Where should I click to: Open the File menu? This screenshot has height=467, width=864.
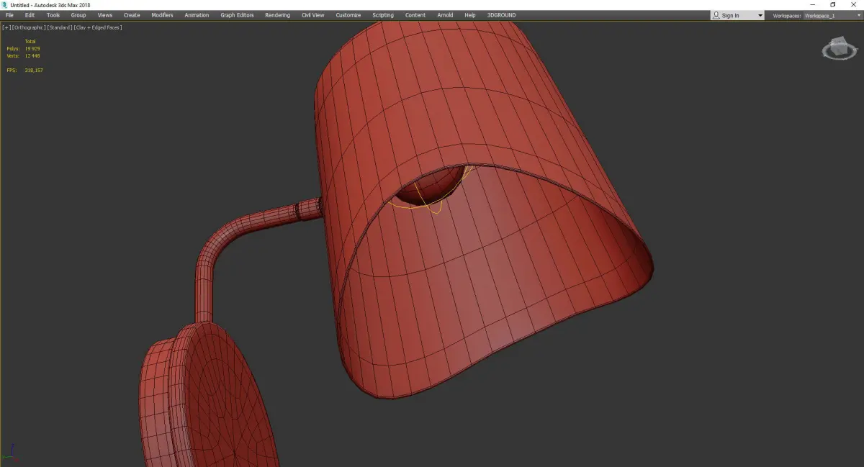pos(9,15)
